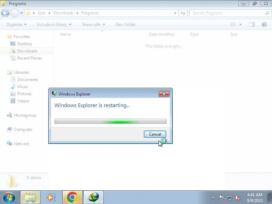Click the Music note icon
The image size is (272, 204).
[x=13, y=86]
